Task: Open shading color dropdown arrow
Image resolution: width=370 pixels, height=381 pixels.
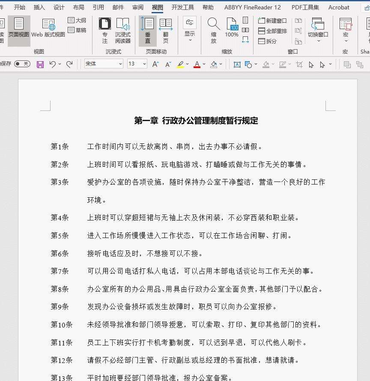Action: coord(221,64)
